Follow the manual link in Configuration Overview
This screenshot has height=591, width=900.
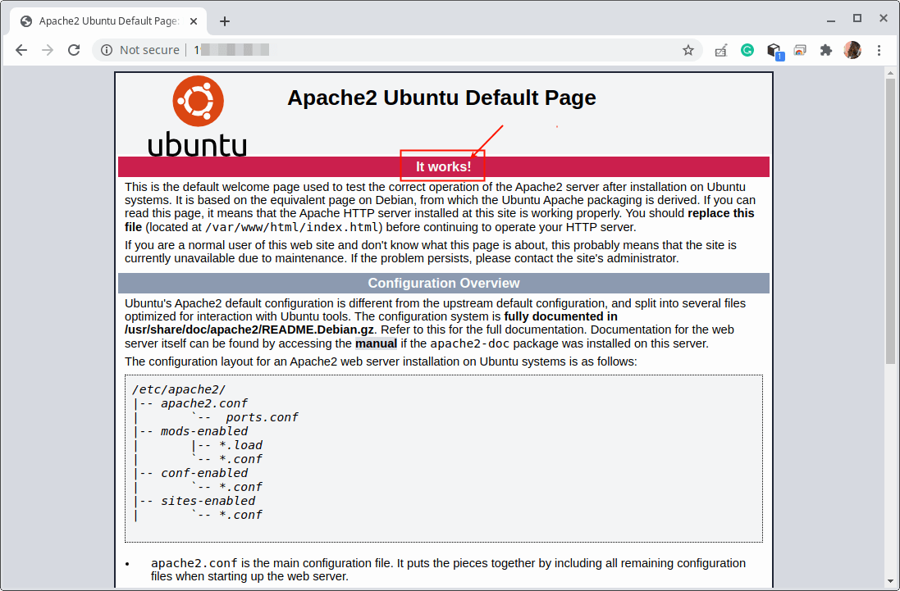[376, 343]
